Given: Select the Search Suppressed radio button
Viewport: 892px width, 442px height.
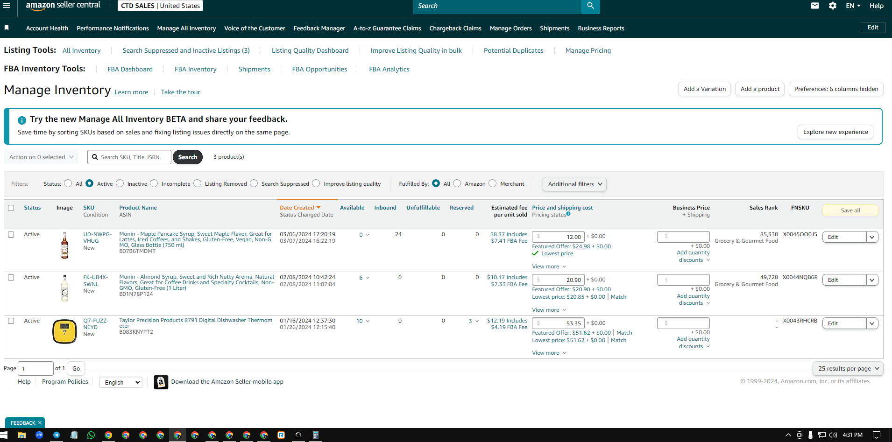Looking at the screenshot, I should pos(254,183).
